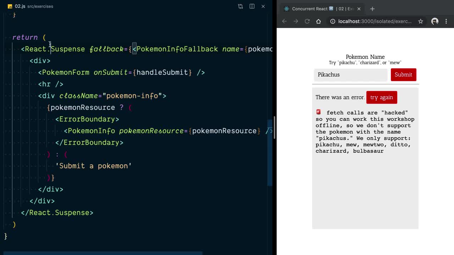
Task: Open a new browser tab
Action: (x=372, y=9)
